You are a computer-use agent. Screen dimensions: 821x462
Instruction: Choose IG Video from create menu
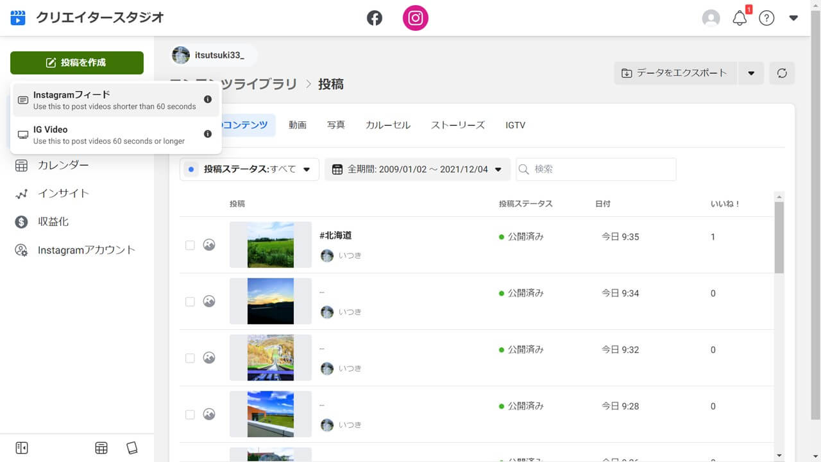(116, 135)
